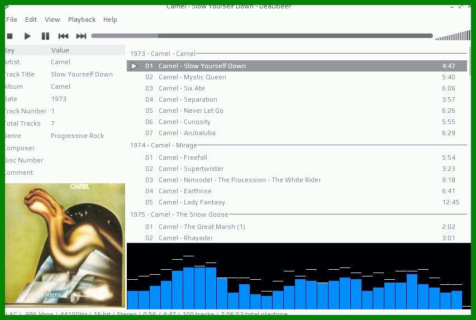Screen dimensions: 476x320
Task: Select track Camel - Arubaluba
Action: click(297, 133)
